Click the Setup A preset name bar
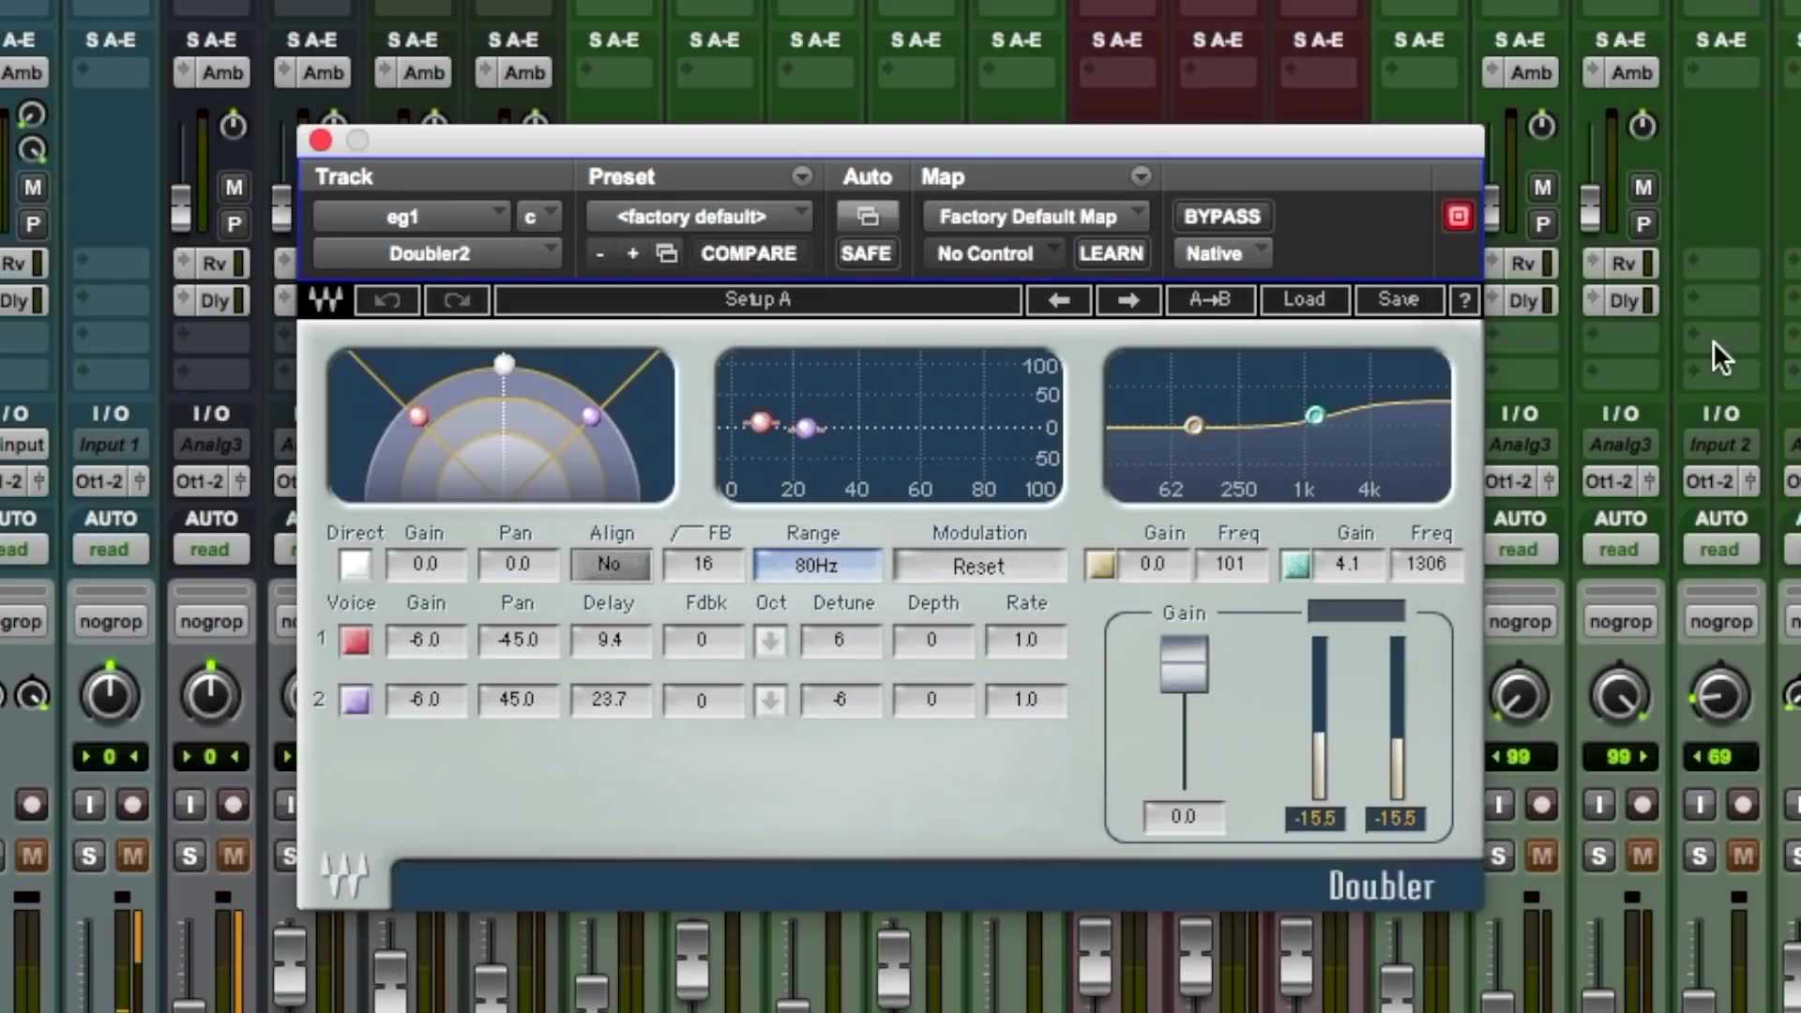The height and width of the screenshot is (1013, 1801). pyautogui.click(x=758, y=300)
